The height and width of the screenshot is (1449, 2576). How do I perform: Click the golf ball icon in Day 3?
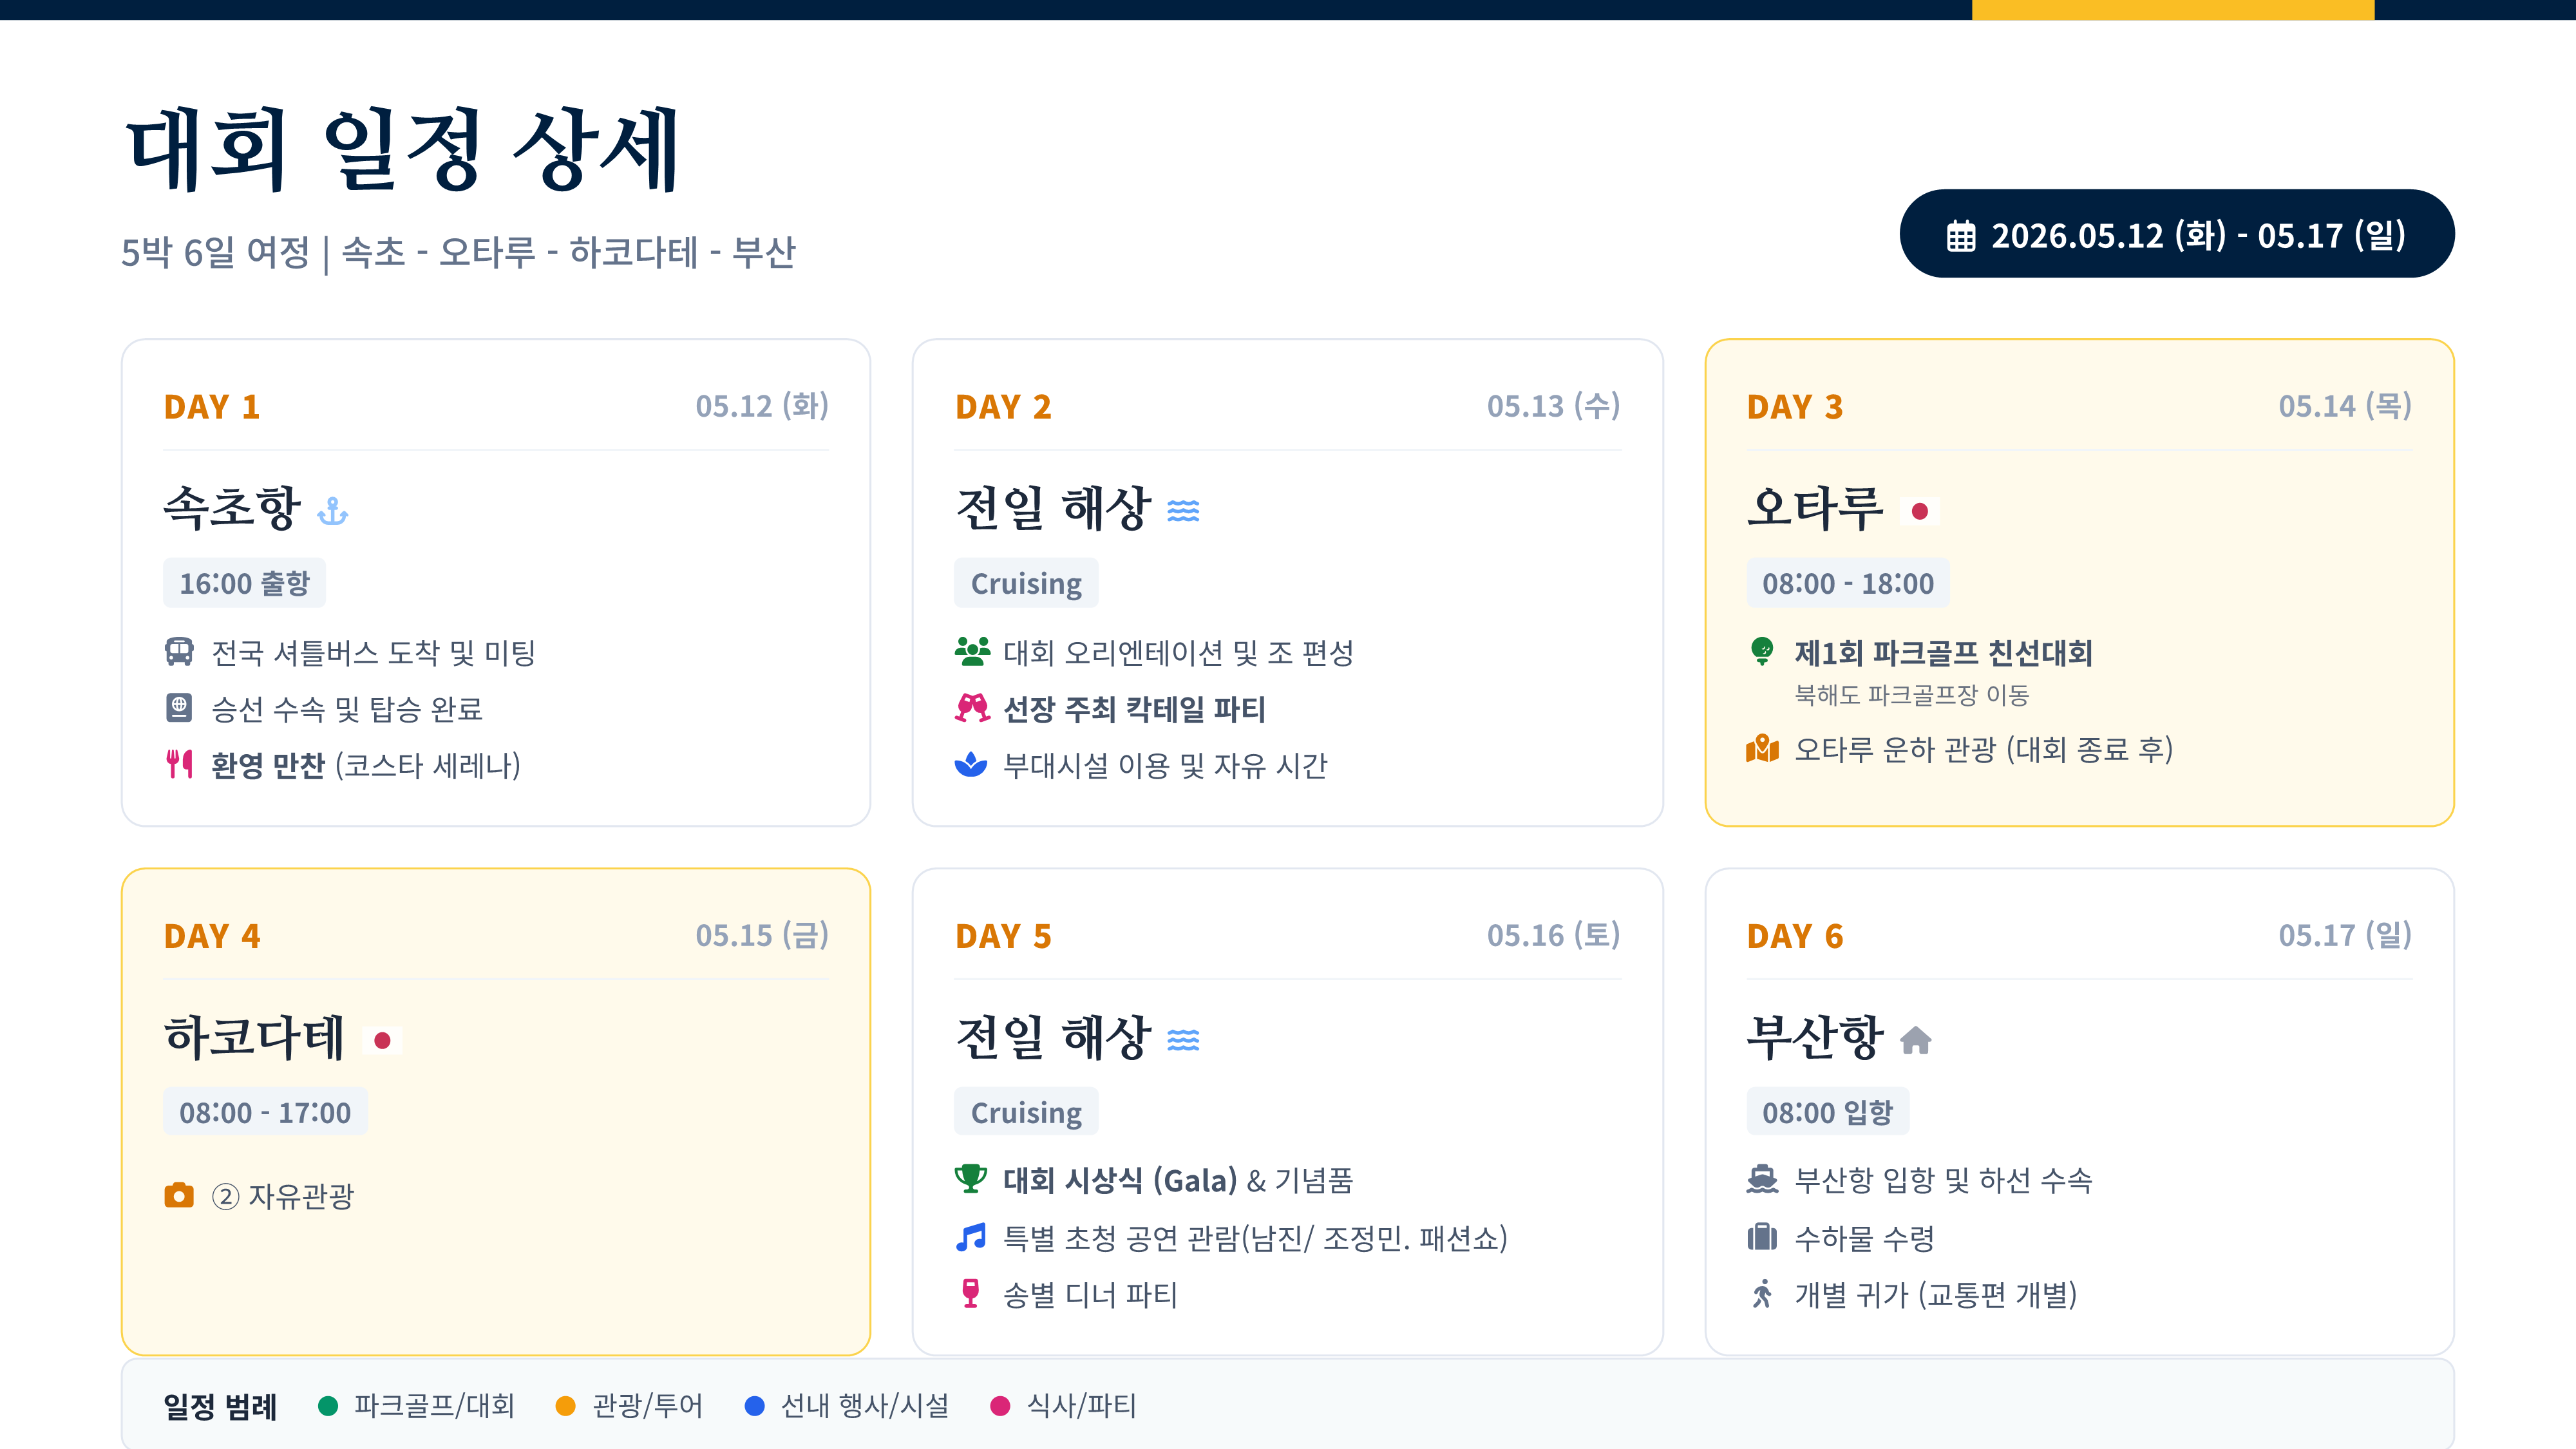coord(1762,651)
